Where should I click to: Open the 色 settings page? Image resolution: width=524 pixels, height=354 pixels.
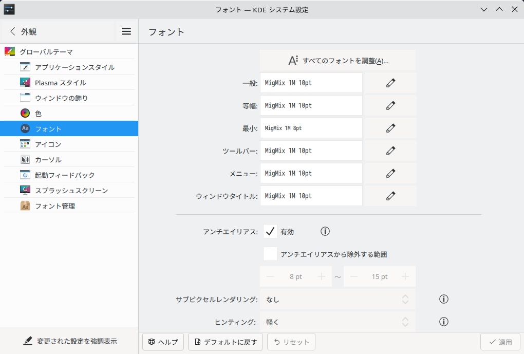69,113
